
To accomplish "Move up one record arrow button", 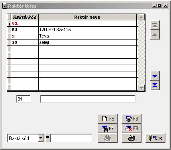I will 155,35.
